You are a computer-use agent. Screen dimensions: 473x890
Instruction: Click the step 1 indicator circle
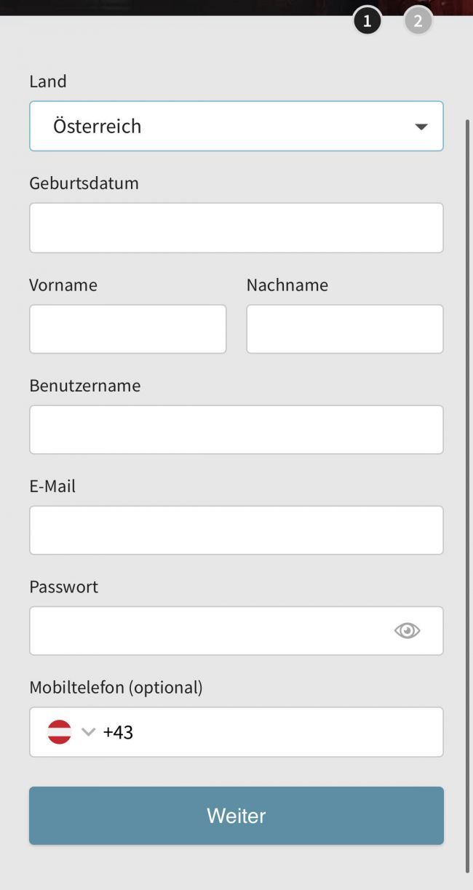tap(367, 21)
